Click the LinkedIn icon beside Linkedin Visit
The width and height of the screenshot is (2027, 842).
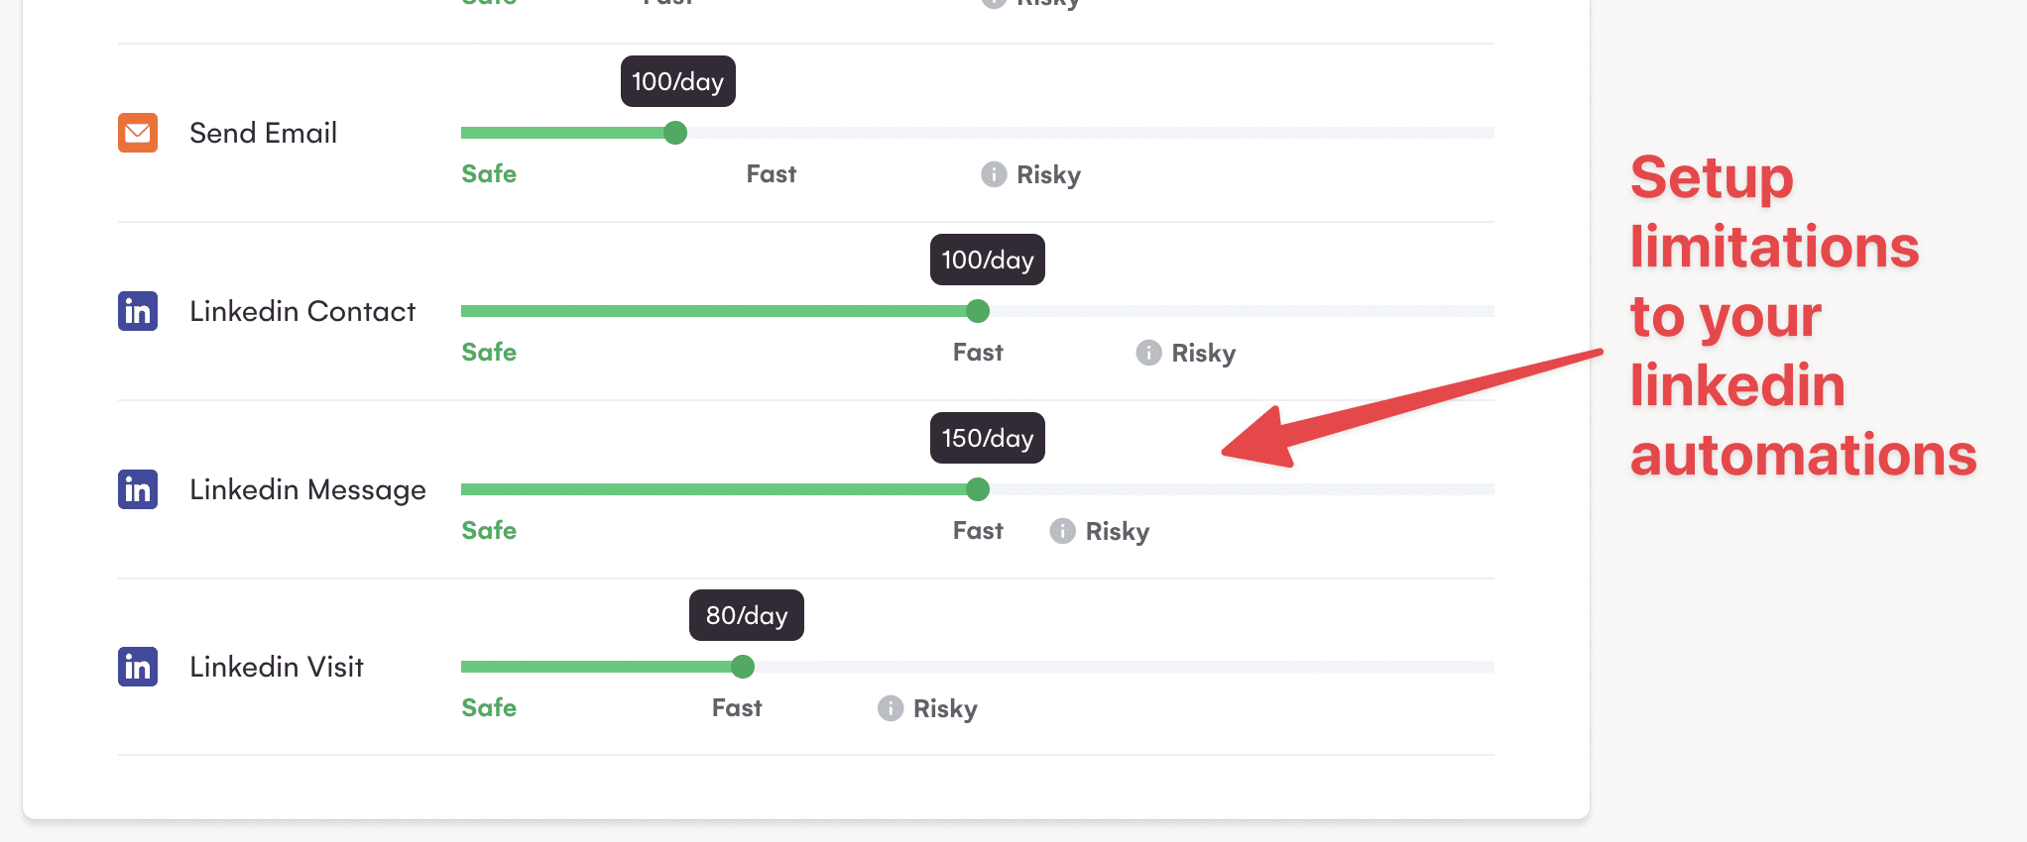(x=138, y=667)
